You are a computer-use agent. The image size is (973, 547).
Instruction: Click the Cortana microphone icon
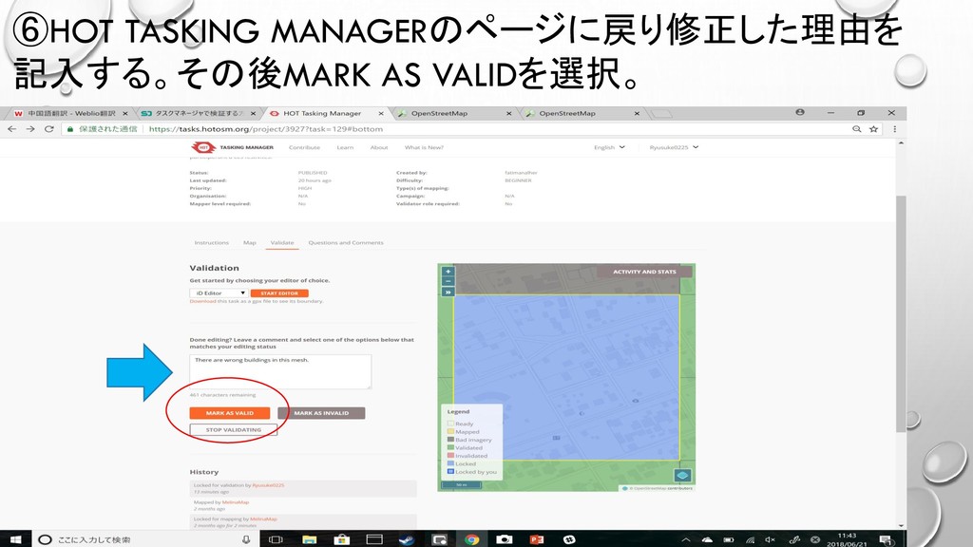246,539
